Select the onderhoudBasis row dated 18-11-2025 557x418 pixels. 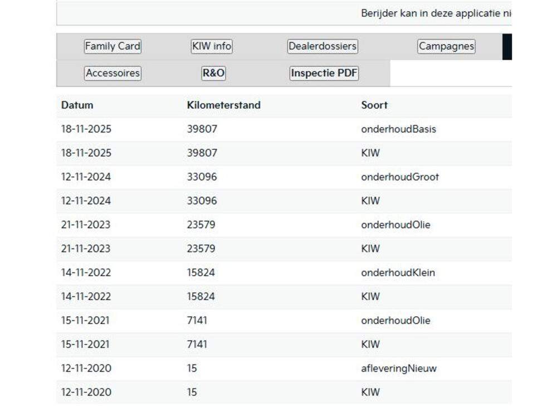pyautogui.click(x=284, y=129)
